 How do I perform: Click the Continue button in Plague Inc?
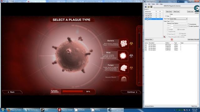pos(131,92)
